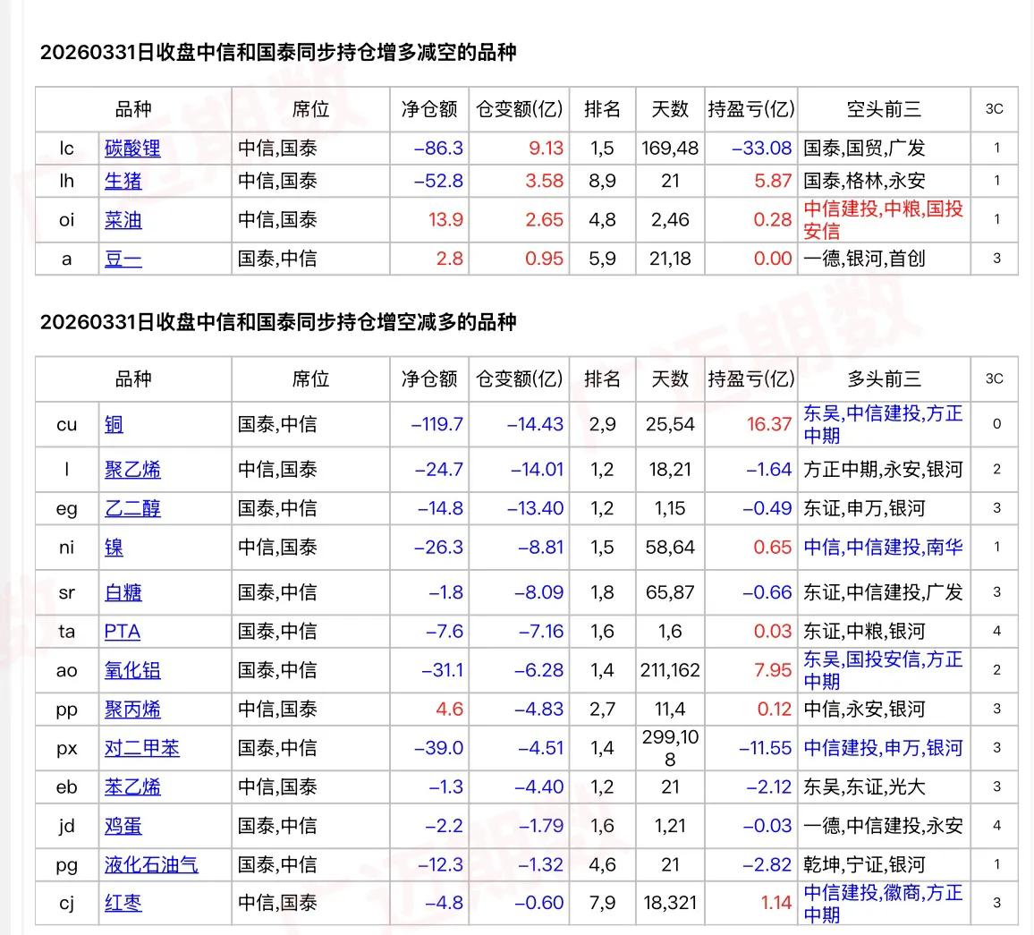1034x935 pixels.
Task: Click 东吴,中信建投,方正中期 in the cu row
Action: 883,424
